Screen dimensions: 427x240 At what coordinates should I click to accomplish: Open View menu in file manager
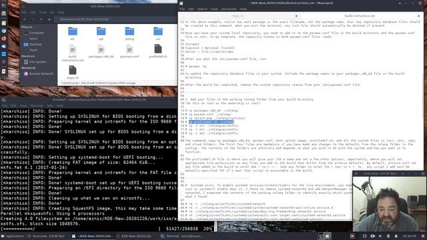(x=43, y=12)
